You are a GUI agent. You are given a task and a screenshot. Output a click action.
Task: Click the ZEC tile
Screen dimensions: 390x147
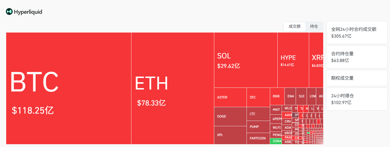coord(258,97)
